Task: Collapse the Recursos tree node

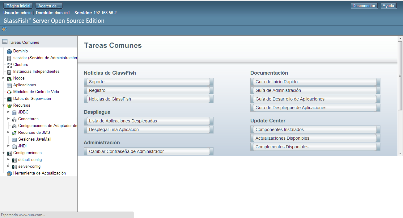Action: (x=4, y=105)
